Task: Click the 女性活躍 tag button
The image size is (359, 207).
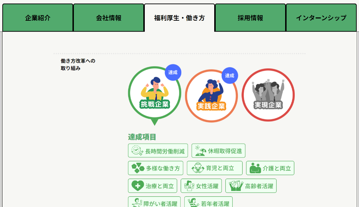Action: (x=201, y=186)
